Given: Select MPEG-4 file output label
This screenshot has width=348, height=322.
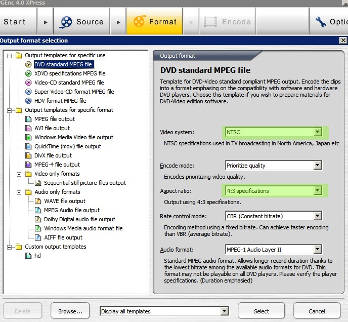Looking at the screenshot, I should [57, 165].
